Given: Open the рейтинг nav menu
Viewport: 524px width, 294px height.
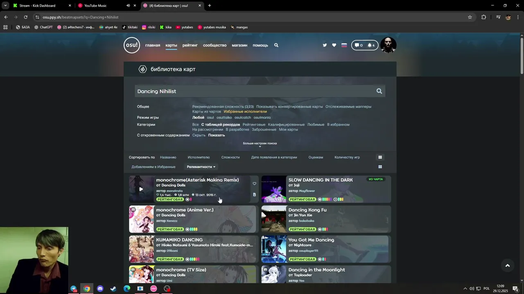Looking at the screenshot, I should click(x=190, y=45).
